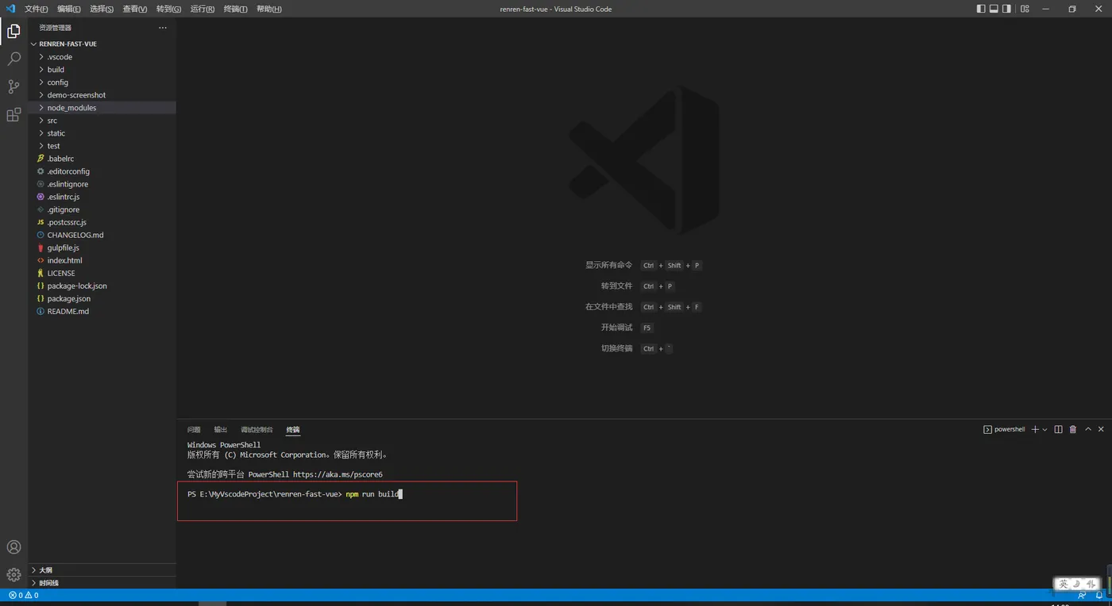Open the Source Control view
This screenshot has width=1112, height=606.
(14, 87)
